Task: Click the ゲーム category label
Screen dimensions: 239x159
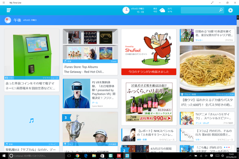Action: pyautogui.click(x=95, y=103)
